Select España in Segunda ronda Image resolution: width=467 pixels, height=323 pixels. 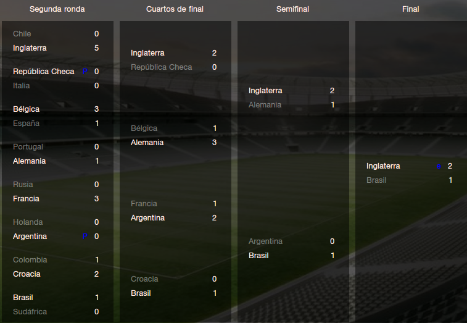(x=26, y=124)
